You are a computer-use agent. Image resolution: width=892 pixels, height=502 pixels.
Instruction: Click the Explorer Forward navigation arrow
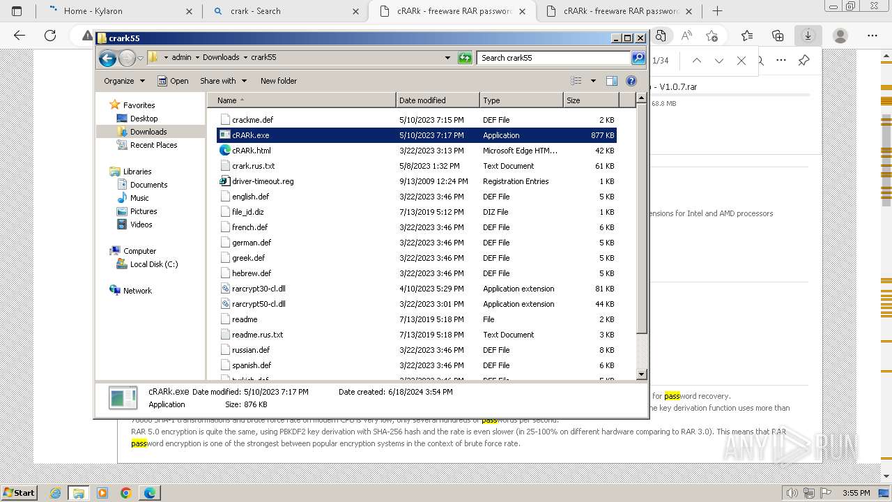[x=127, y=59]
